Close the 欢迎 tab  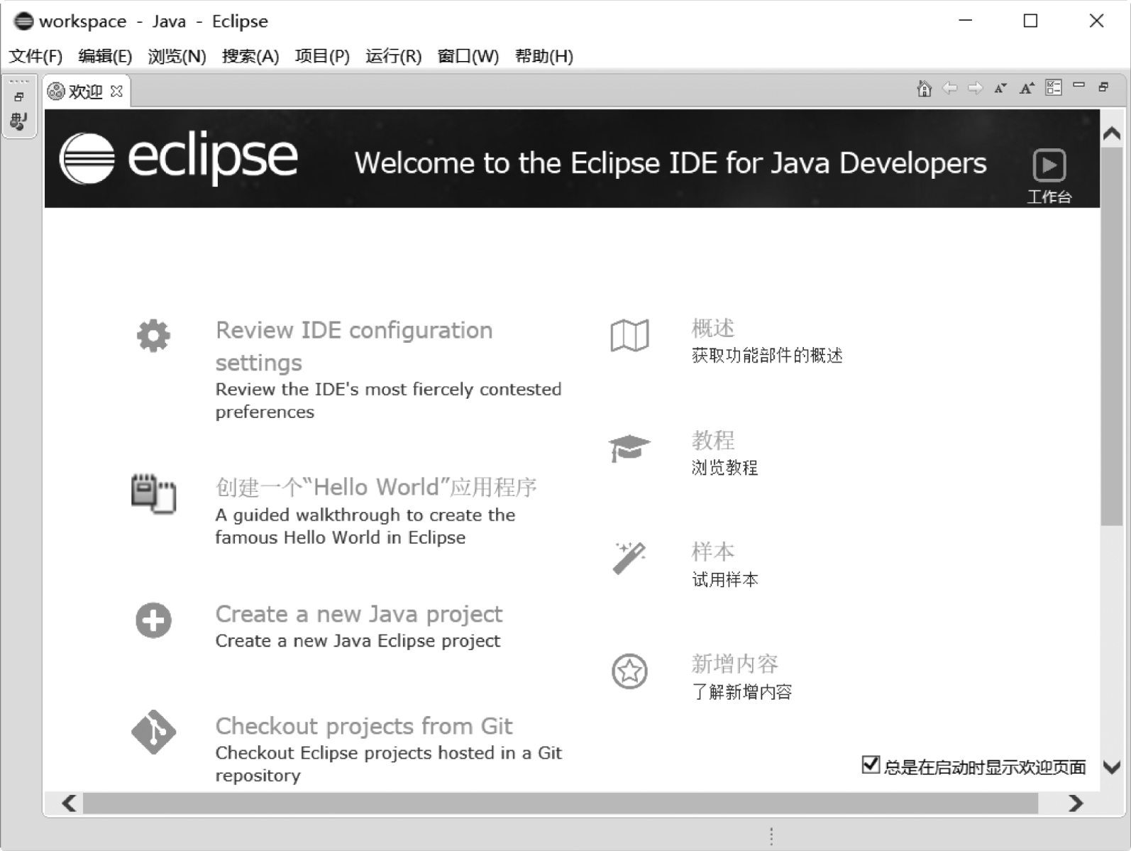117,92
